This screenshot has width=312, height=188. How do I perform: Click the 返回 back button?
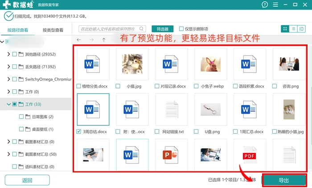coord(27,180)
